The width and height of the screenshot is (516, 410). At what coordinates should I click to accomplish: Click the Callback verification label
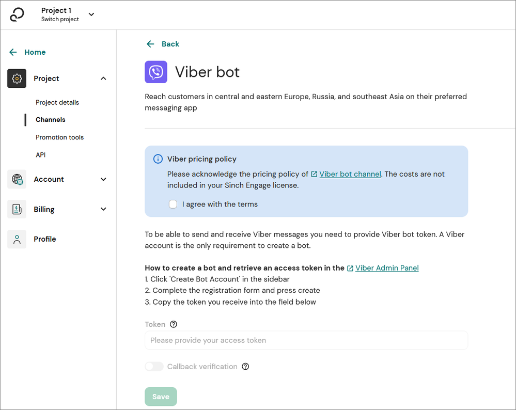click(x=202, y=367)
